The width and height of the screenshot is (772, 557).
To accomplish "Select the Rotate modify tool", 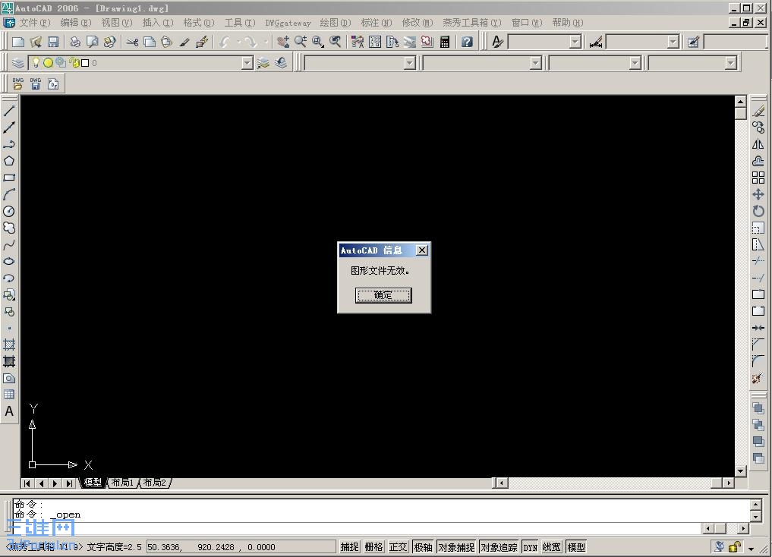I will pos(758,211).
